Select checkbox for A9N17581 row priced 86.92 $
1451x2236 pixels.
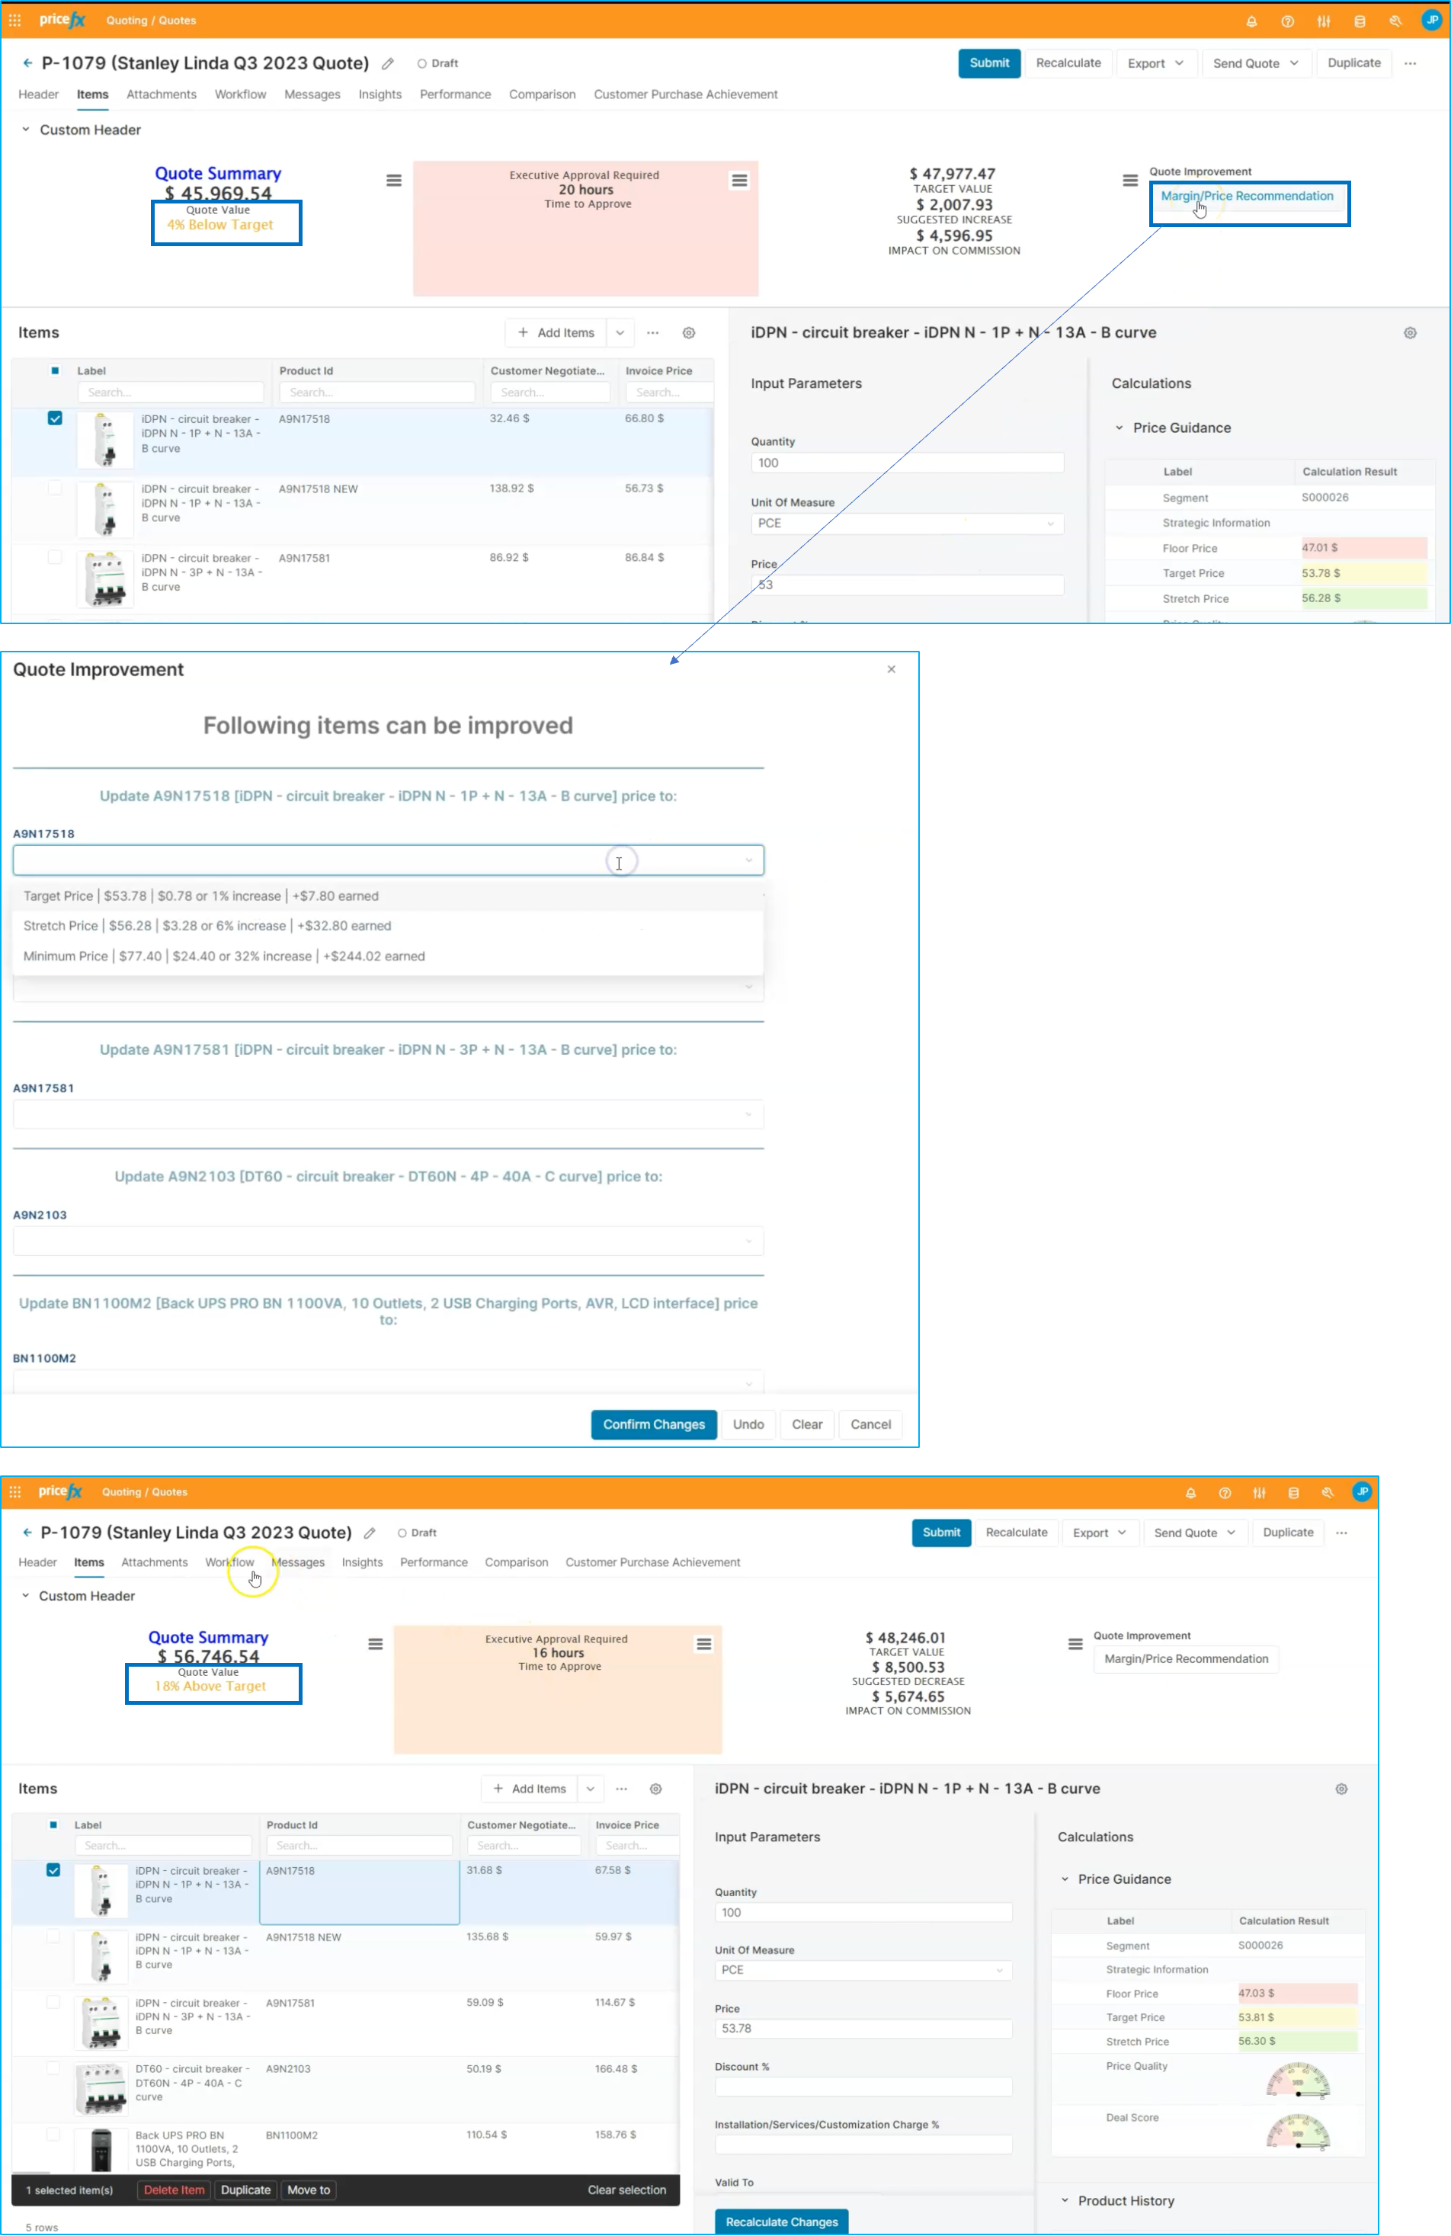[x=55, y=557]
